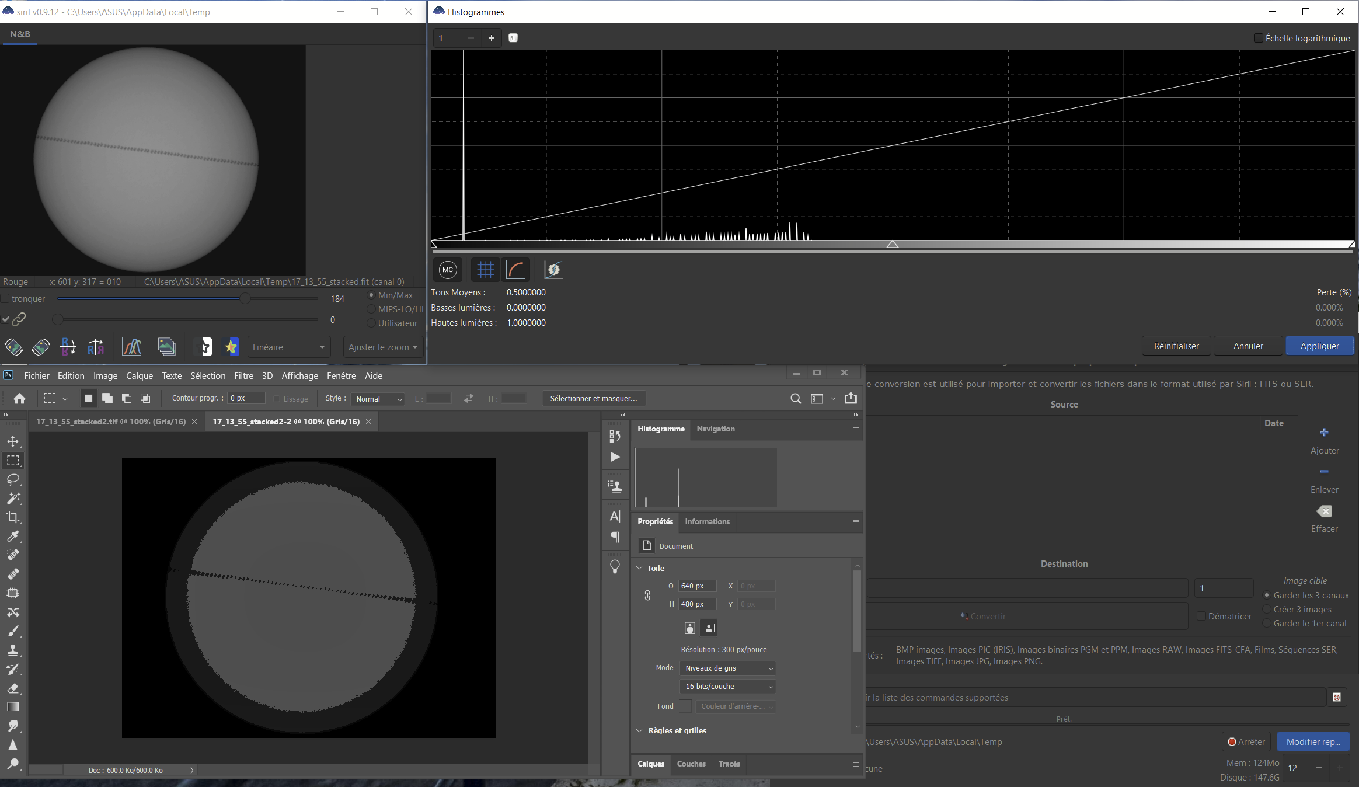Image resolution: width=1359 pixels, height=787 pixels.
Task: Toggle the histogram grid icon
Action: [x=485, y=270]
